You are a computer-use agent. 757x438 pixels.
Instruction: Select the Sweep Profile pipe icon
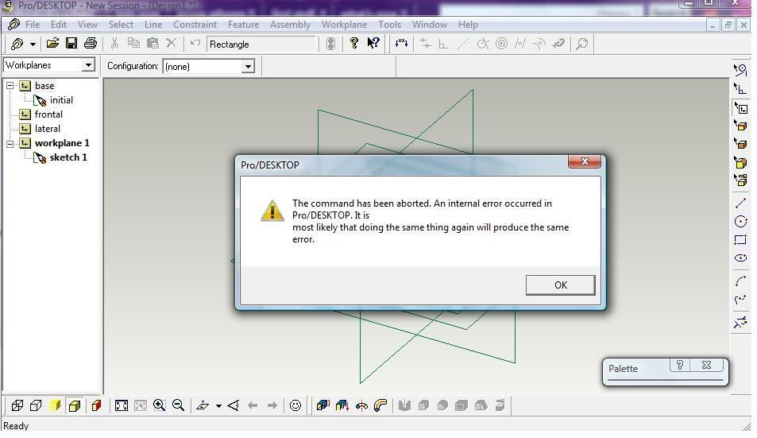tap(380, 405)
